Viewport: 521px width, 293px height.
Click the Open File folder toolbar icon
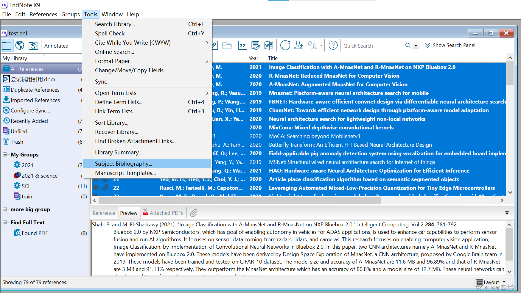tap(227, 46)
